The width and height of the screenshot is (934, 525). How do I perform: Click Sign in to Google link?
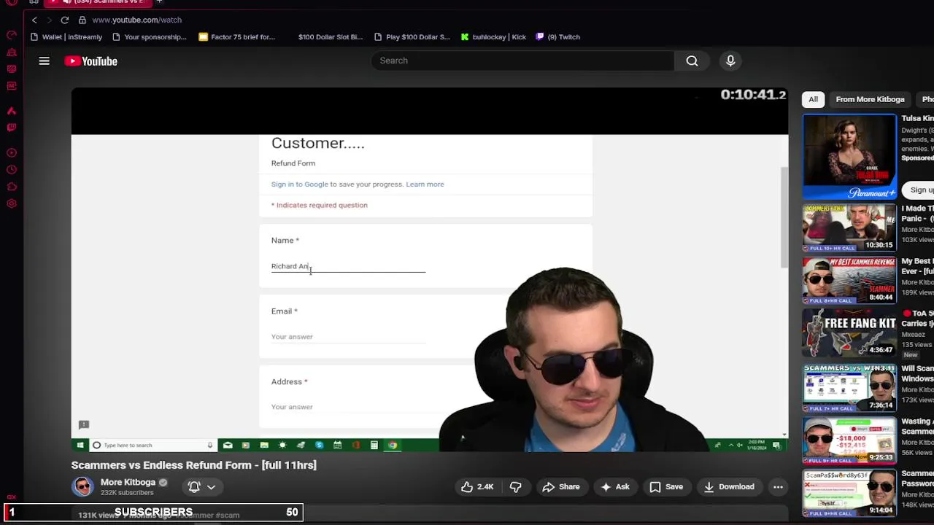pos(300,184)
